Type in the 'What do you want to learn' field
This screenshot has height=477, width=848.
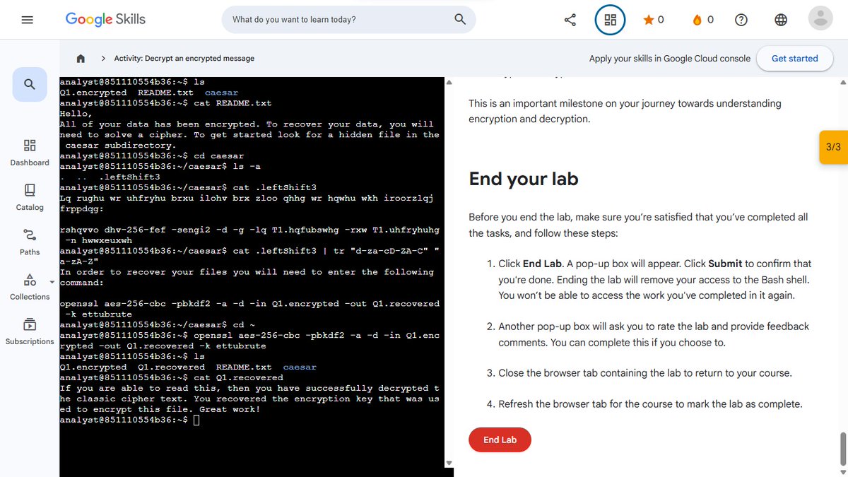339,20
